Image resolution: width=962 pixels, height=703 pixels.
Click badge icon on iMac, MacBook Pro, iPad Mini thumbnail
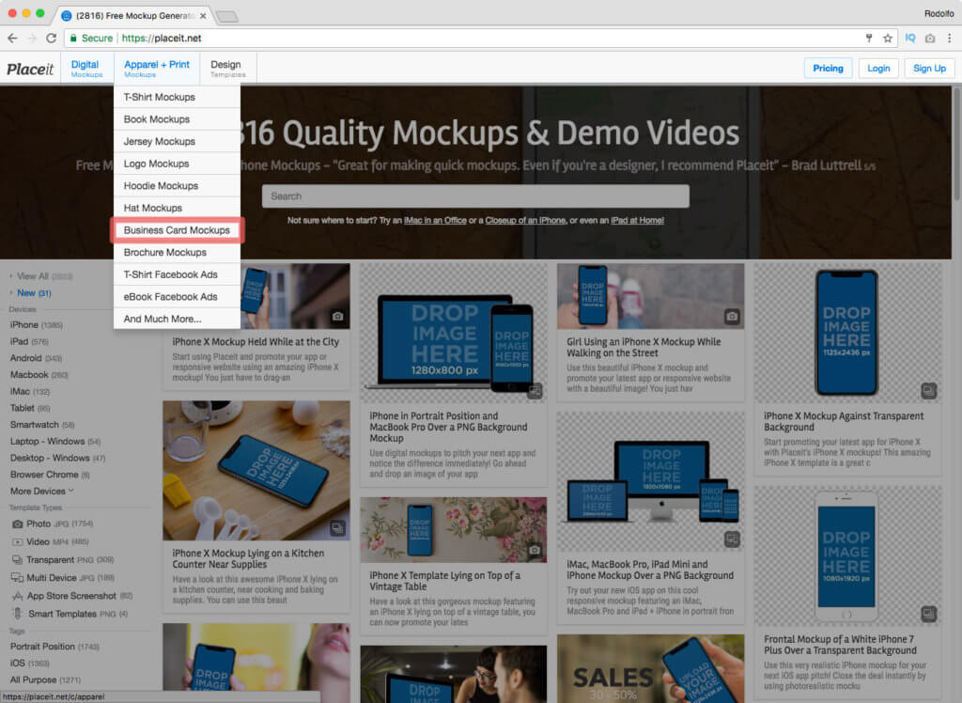[x=732, y=539]
